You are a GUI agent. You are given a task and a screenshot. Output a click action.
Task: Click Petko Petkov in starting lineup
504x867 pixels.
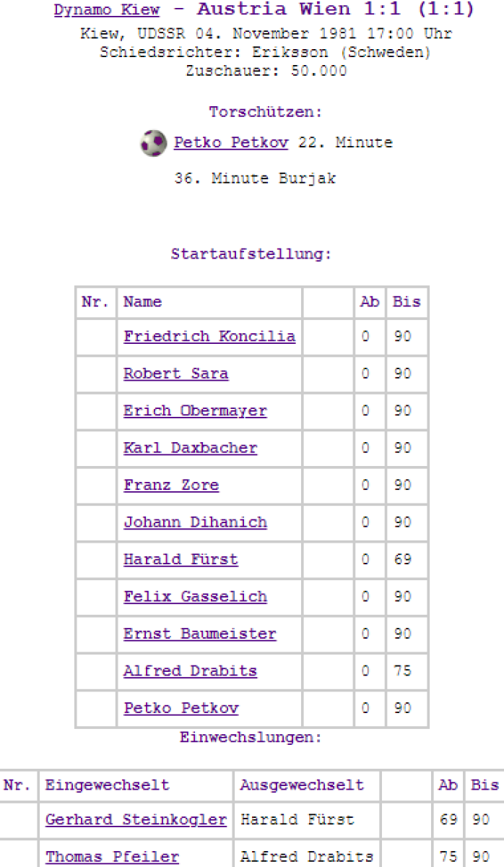pos(181,709)
